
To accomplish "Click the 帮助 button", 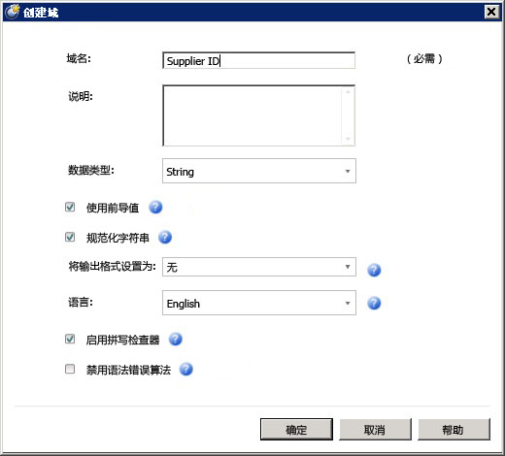I will point(454,430).
